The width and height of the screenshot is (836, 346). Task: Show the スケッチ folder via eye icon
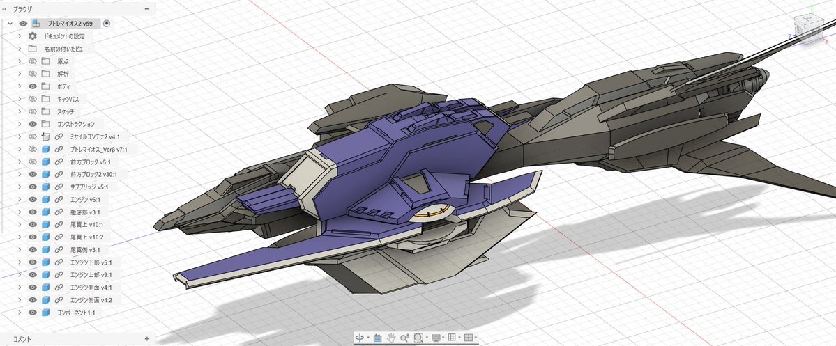tap(32, 111)
